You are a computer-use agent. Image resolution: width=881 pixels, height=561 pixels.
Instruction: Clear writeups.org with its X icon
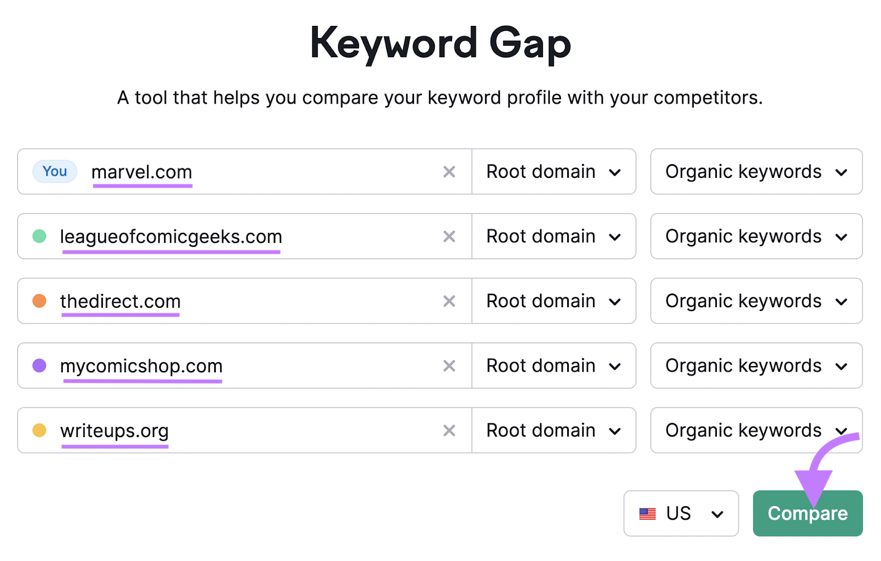[x=449, y=431]
